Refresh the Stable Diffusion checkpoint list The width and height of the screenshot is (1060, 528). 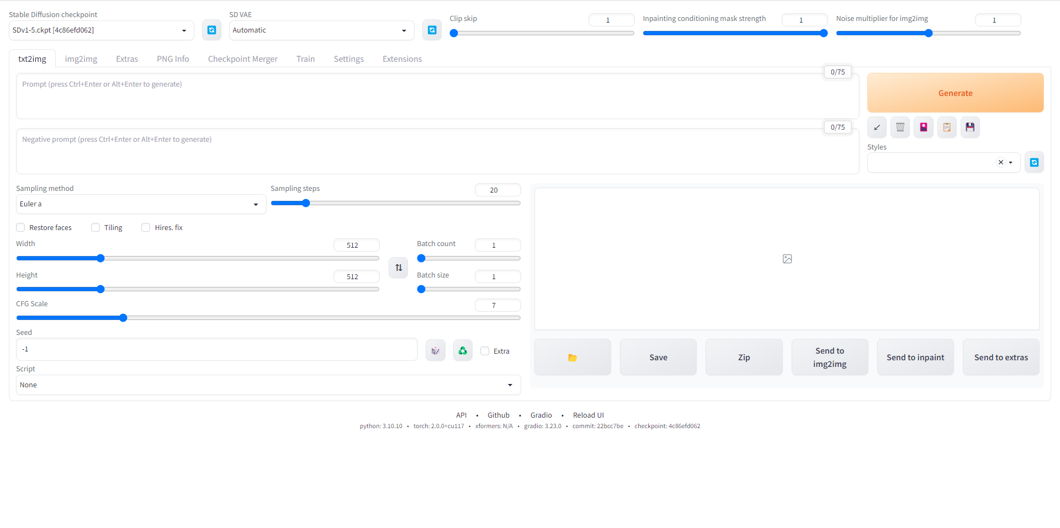(211, 30)
